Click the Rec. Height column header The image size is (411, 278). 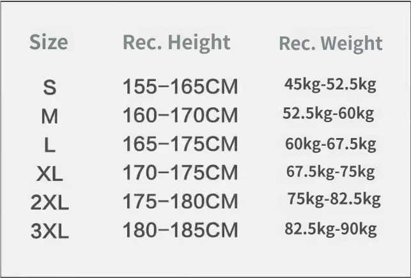coord(176,43)
